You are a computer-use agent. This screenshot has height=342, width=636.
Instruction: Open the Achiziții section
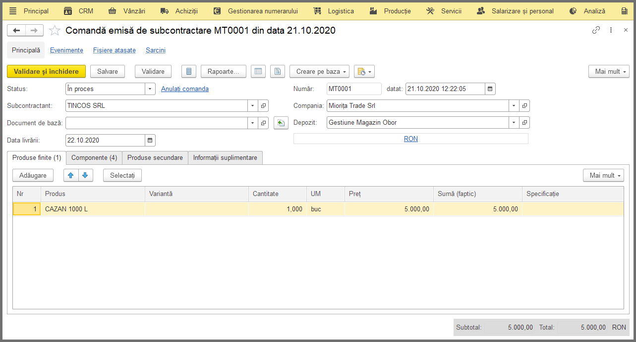(x=179, y=11)
